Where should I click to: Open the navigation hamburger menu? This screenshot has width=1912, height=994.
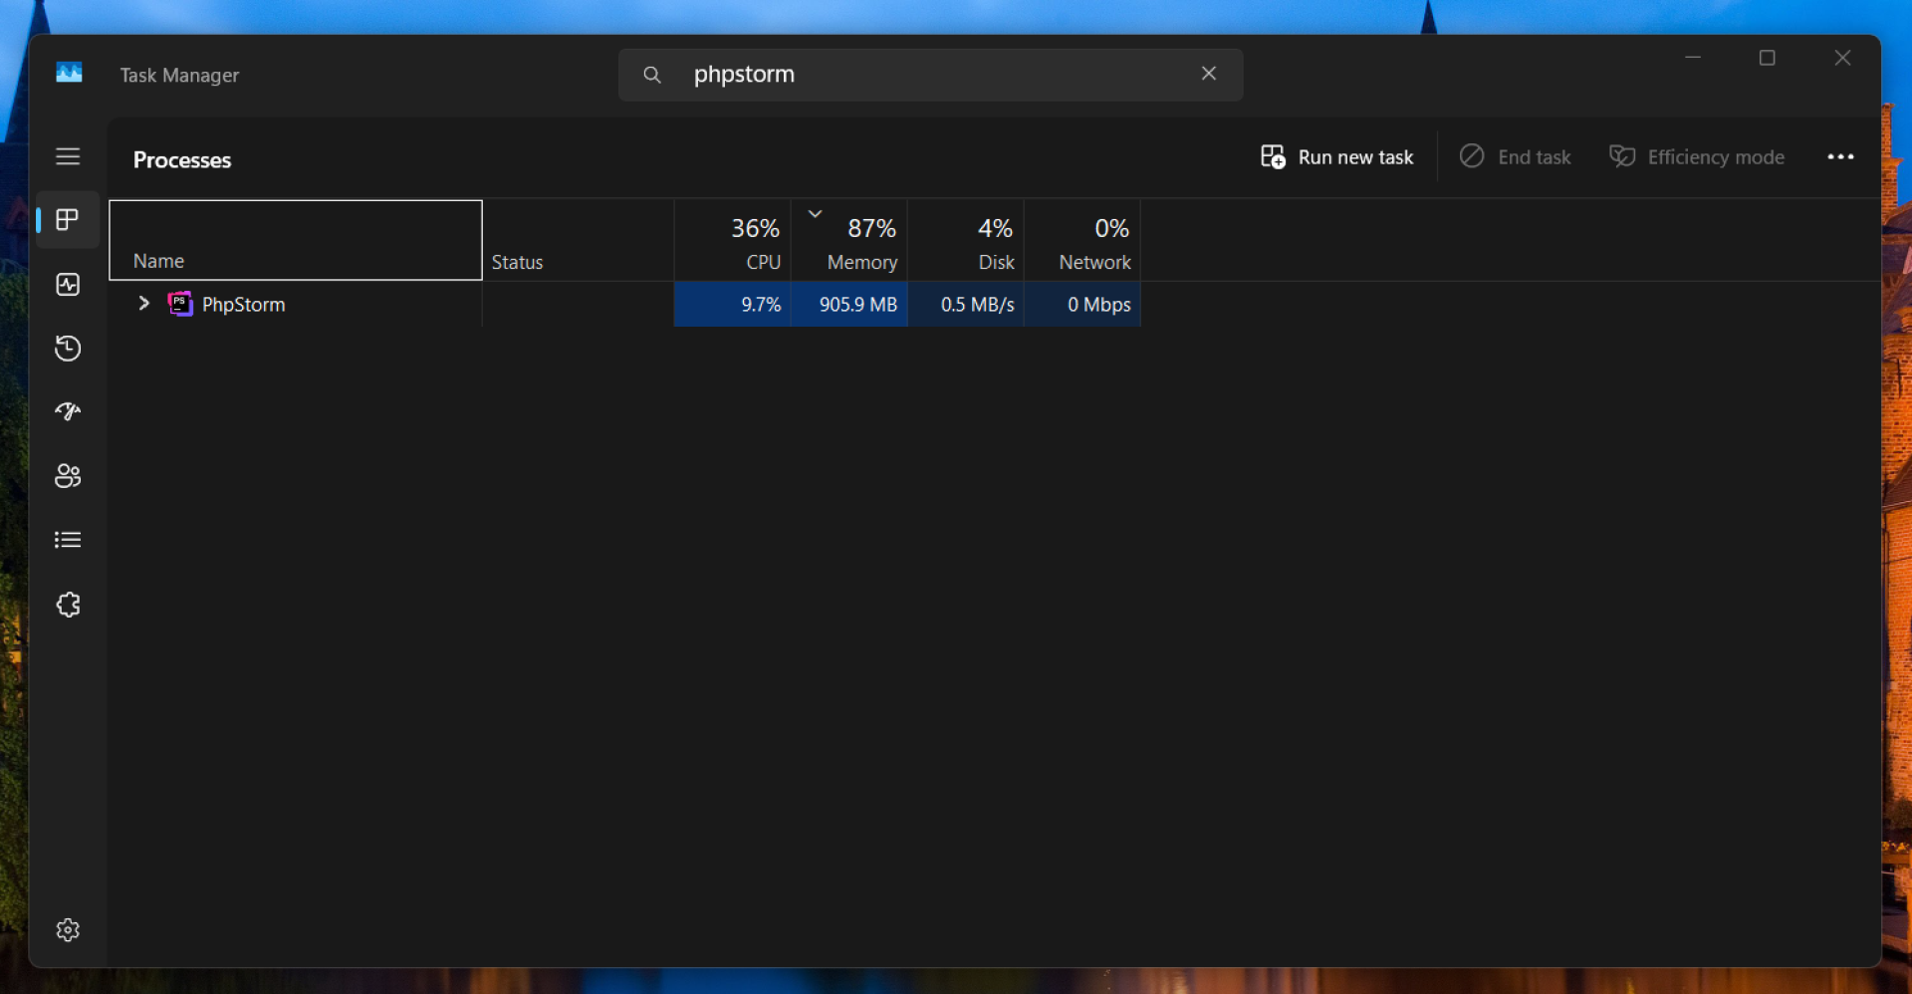coord(68,156)
